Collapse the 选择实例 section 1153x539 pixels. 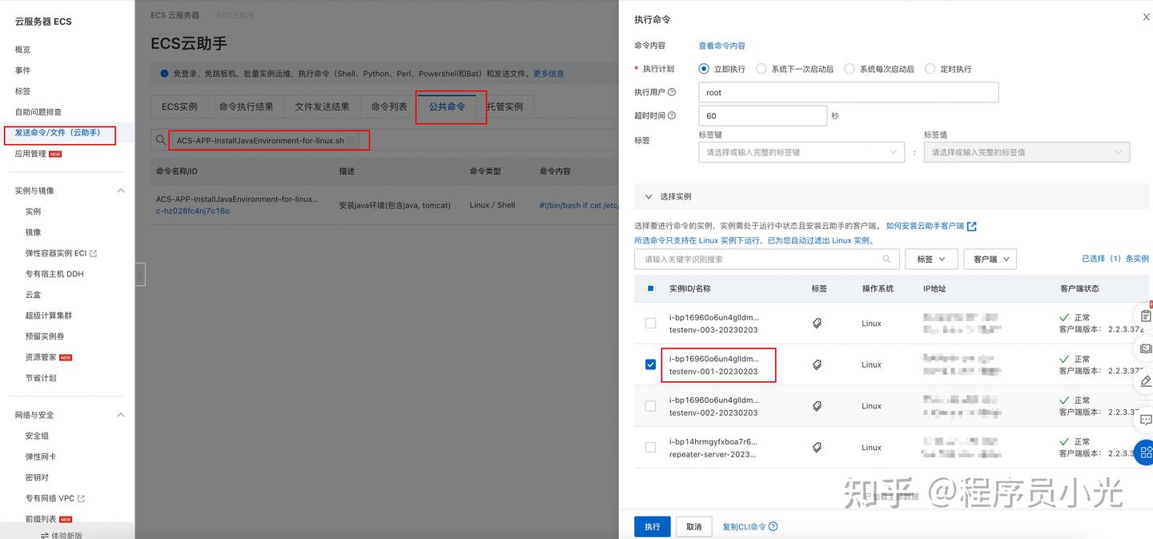(649, 196)
